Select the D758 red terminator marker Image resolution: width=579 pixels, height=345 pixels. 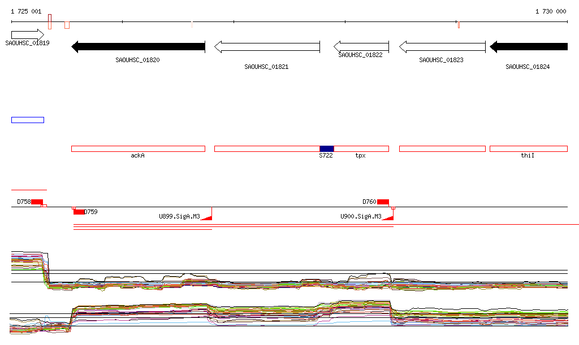37,202
